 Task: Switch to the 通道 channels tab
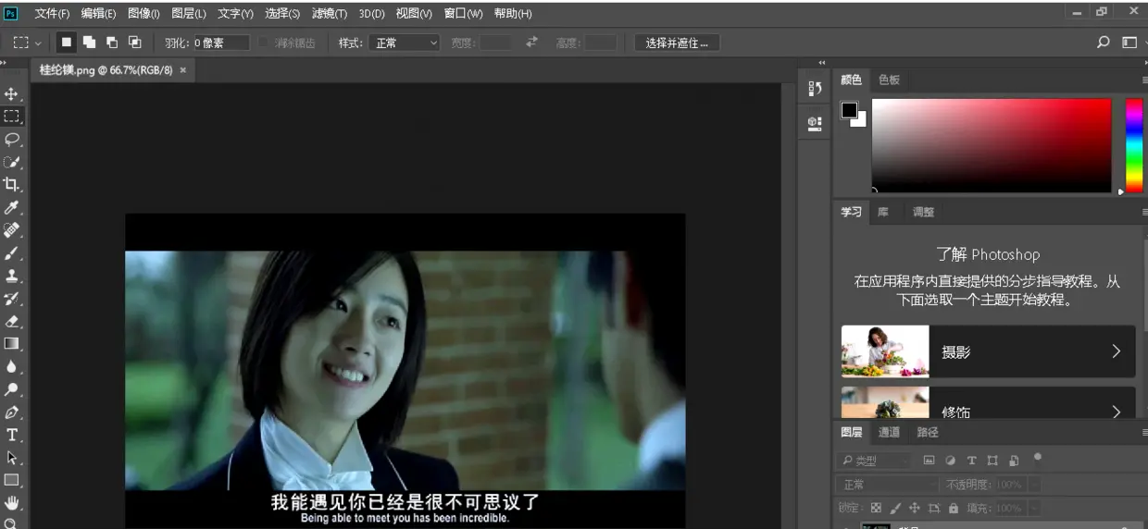[x=889, y=432]
